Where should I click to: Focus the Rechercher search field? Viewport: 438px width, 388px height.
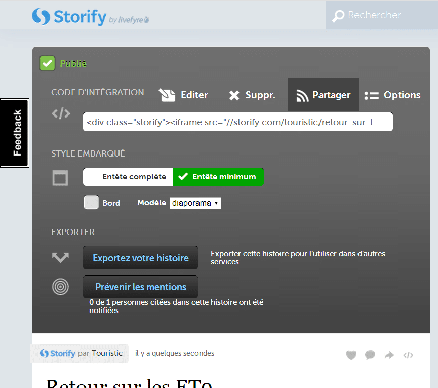[x=382, y=15]
